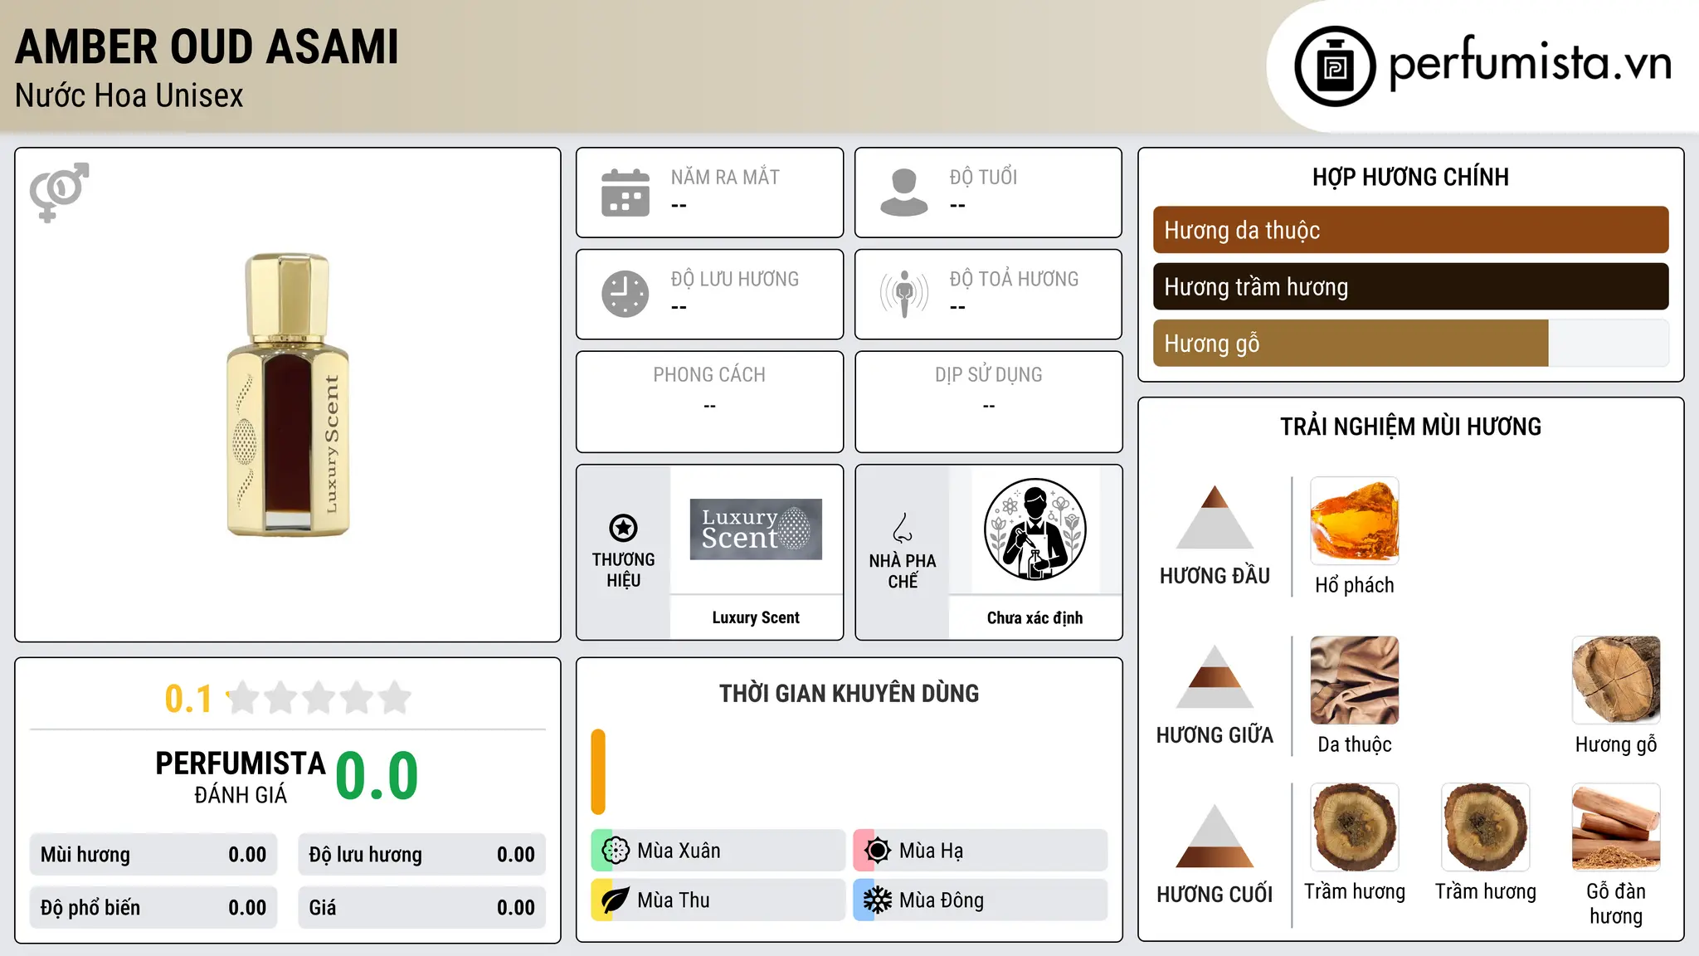Click the star badge icon above Thương Hiệu
The height and width of the screenshot is (956, 1699).
623,528
